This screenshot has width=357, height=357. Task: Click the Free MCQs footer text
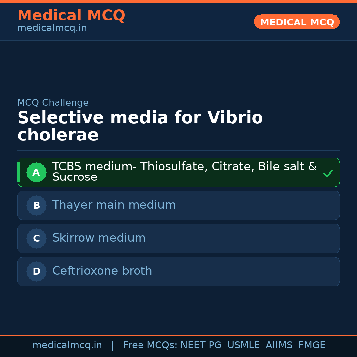[x=150, y=345]
